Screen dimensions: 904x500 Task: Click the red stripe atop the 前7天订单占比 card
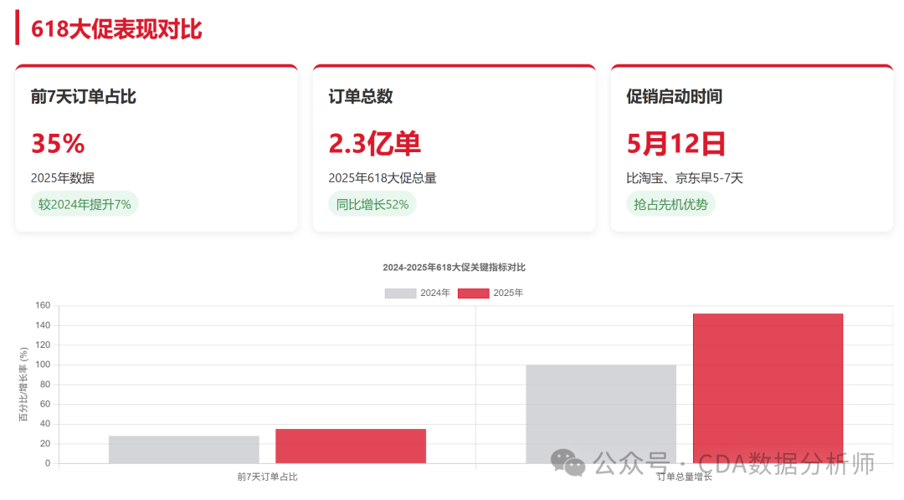tap(157, 67)
